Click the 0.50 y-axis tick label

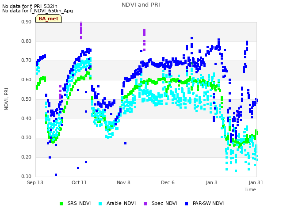tap(27, 99)
